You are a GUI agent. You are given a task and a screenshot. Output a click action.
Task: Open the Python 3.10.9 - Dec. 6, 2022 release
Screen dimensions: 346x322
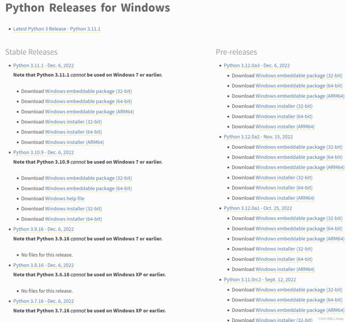click(44, 152)
